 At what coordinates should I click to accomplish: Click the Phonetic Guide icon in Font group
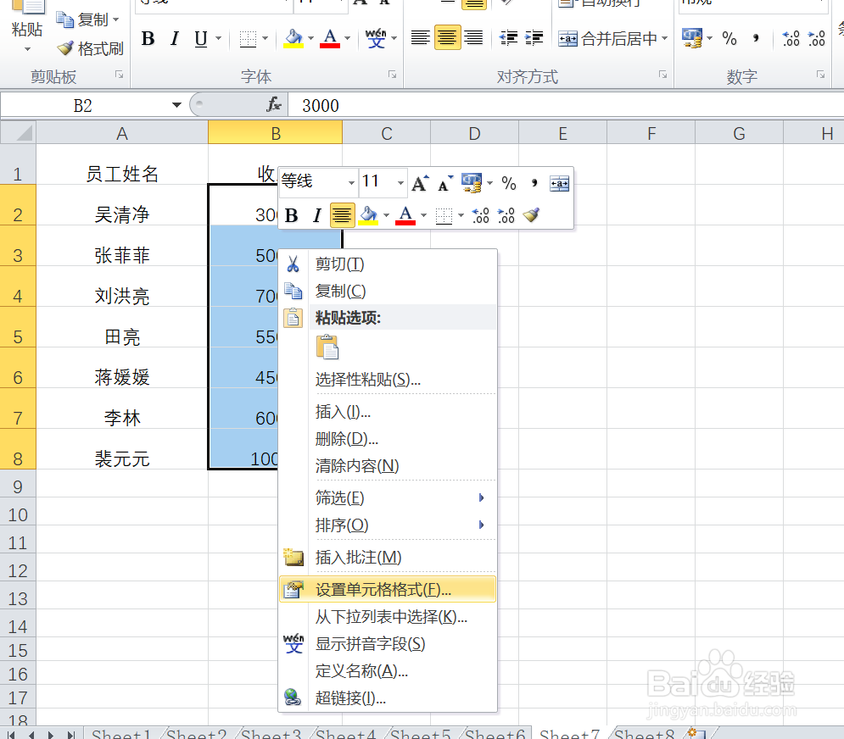point(375,37)
